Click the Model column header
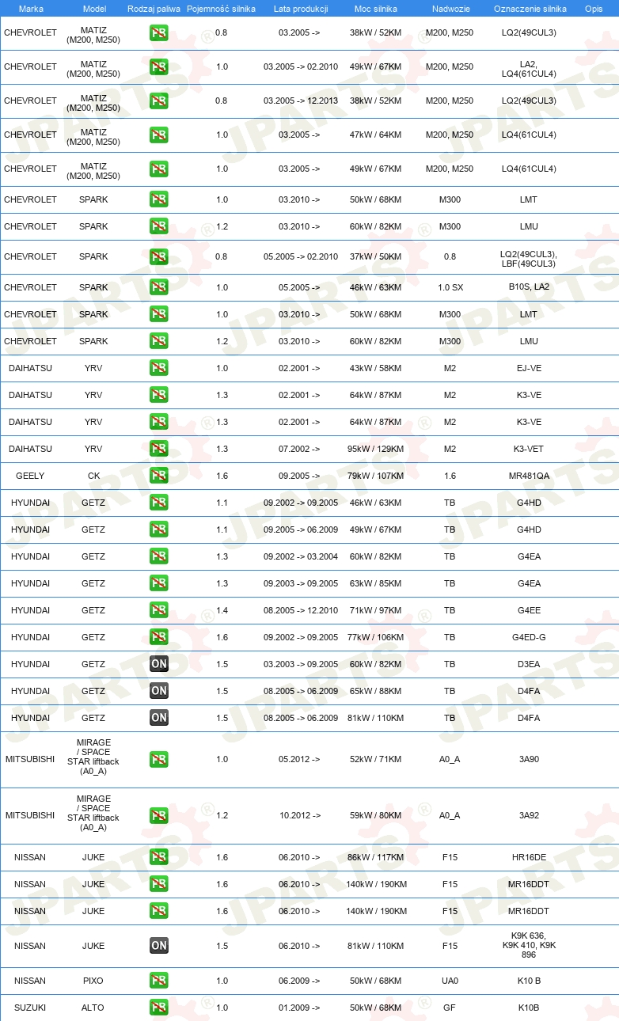This screenshot has width=619, height=1021. point(93,8)
